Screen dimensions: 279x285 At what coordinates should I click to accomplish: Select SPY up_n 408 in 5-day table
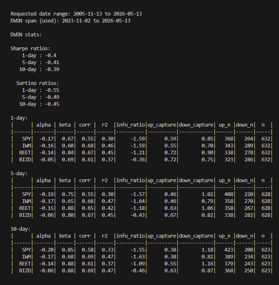[229, 194]
